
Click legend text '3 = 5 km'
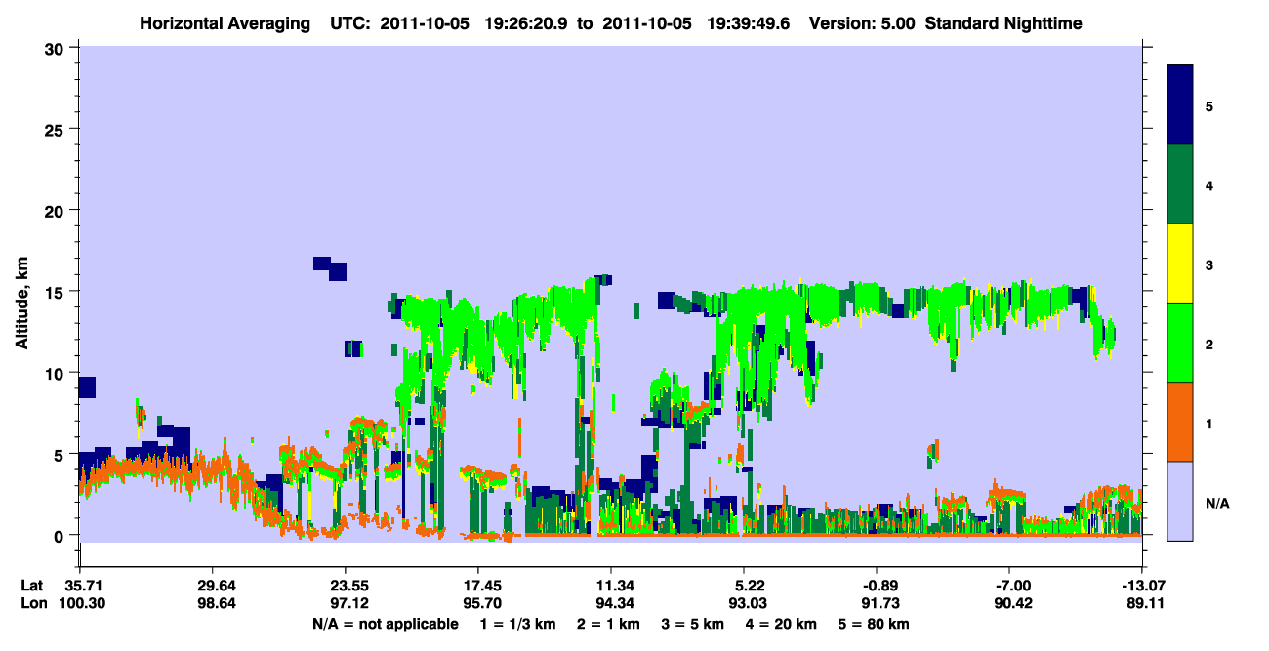tap(693, 624)
